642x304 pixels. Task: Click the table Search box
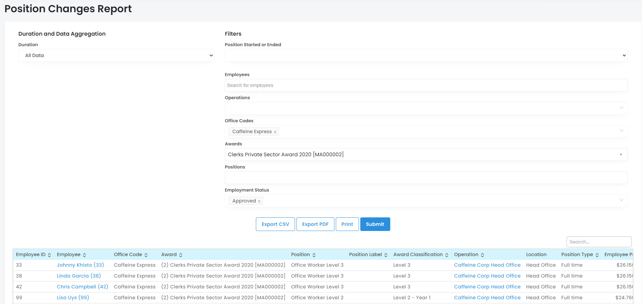598,242
